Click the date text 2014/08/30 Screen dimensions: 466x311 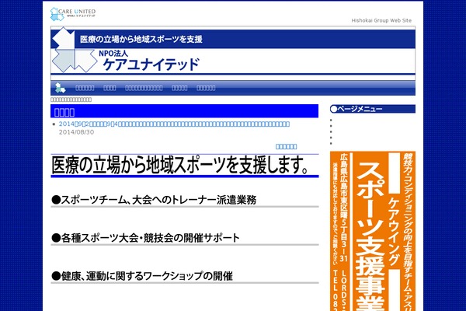point(76,132)
